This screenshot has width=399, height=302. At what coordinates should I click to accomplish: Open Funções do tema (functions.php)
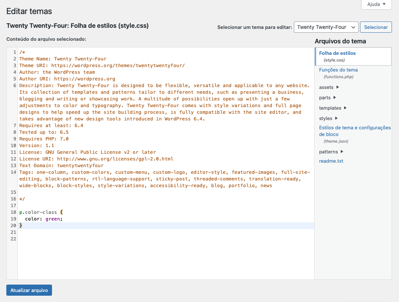tap(338, 70)
